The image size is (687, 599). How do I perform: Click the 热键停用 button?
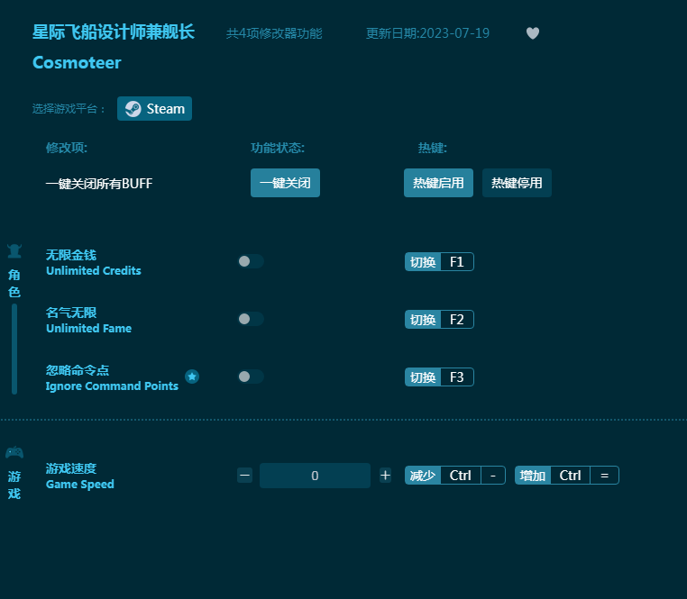[517, 183]
